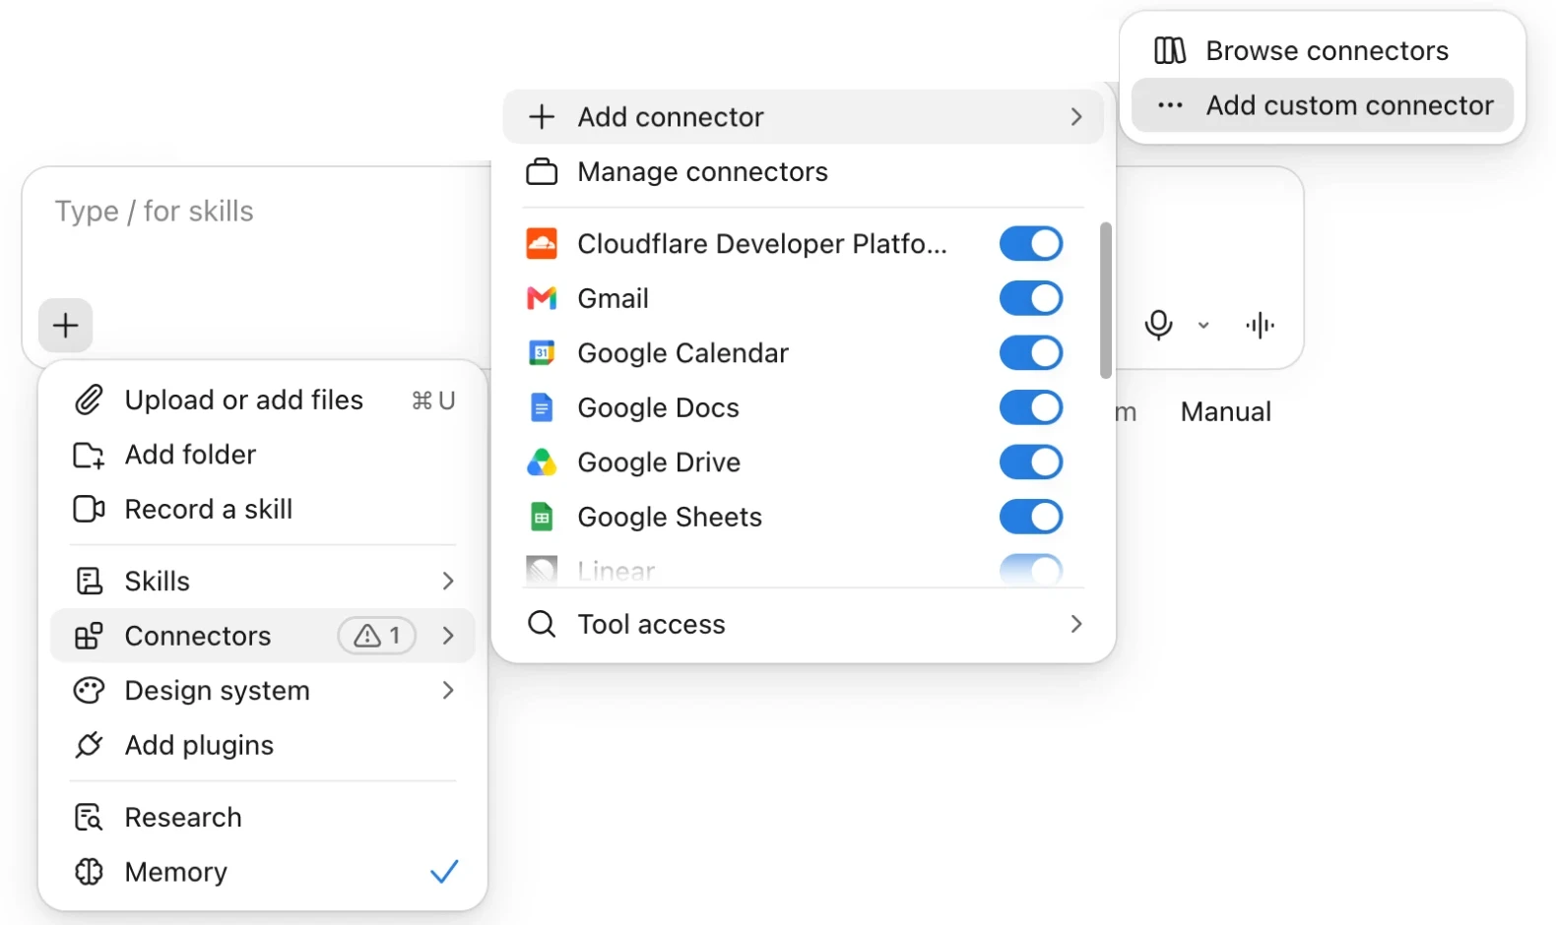
Task: Disable the Google Sheets toggle
Action: coord(1031,517)
